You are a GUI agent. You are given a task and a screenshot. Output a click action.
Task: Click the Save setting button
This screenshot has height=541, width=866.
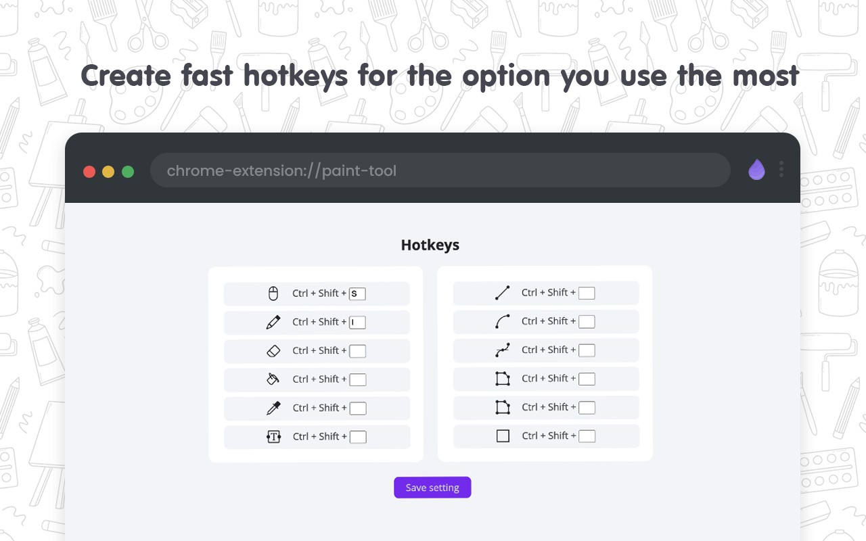click(432, 488)
